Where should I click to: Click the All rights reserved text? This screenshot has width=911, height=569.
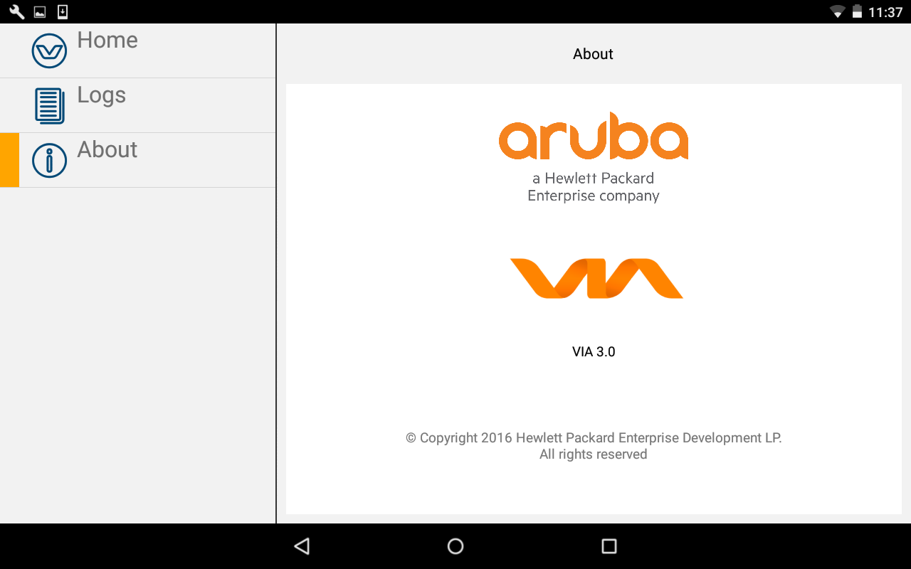pyautogui.click(x=594, y=454)
